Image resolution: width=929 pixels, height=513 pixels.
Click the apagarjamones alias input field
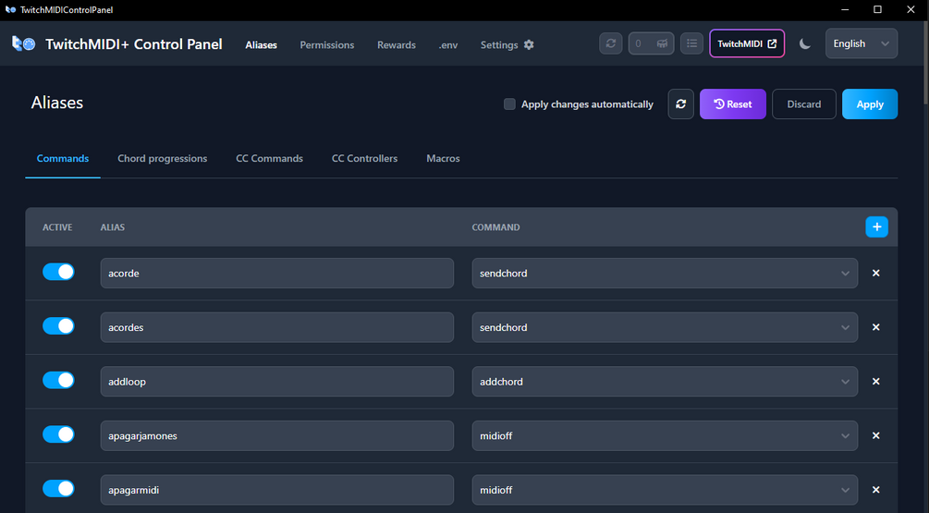(x=277, y=435)
